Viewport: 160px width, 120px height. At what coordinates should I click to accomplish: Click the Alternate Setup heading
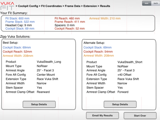pyautogui.click(x=94, y=43)
